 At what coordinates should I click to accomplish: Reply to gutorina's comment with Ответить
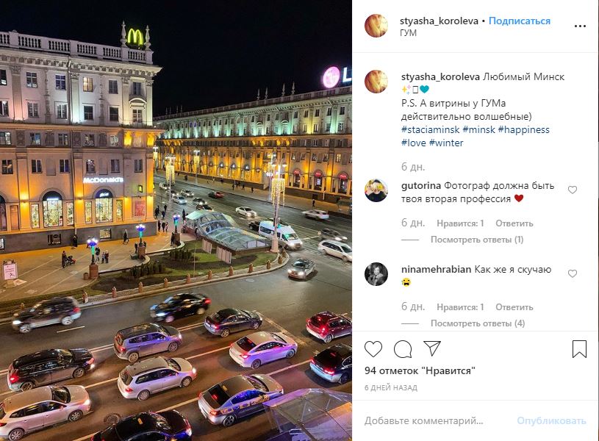pyautogui.click(x=514, y=223)
